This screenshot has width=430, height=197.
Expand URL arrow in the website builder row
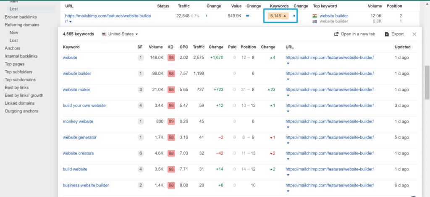[x=288, y=79]
